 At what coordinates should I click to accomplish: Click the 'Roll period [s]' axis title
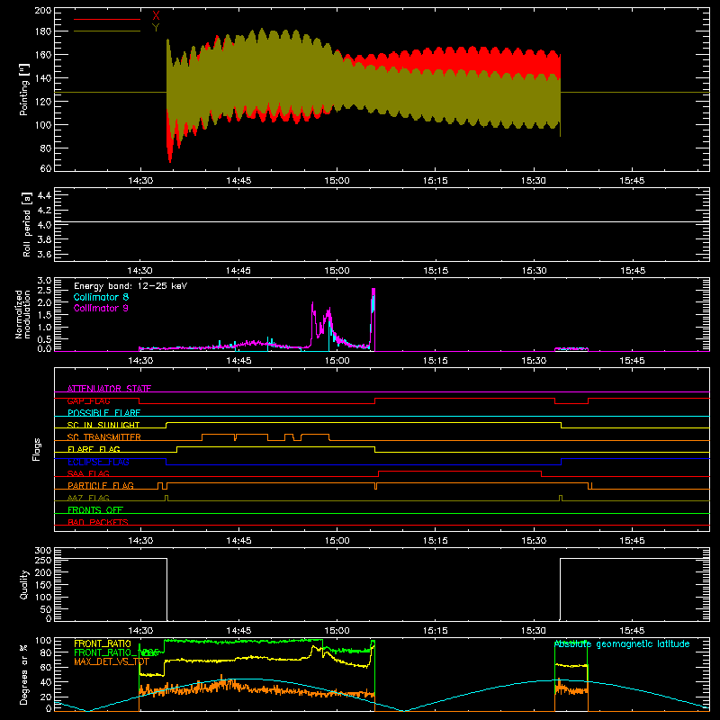(27, 224)
